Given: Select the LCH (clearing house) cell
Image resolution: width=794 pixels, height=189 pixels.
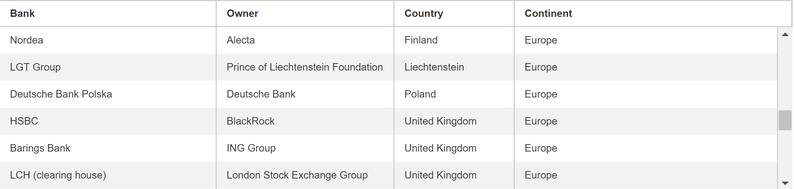Looking at the screenshot, I should [108, 175].
